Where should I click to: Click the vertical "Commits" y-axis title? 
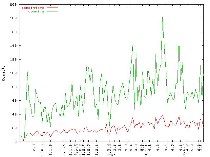pyautogui.click(x=4, y=74)
